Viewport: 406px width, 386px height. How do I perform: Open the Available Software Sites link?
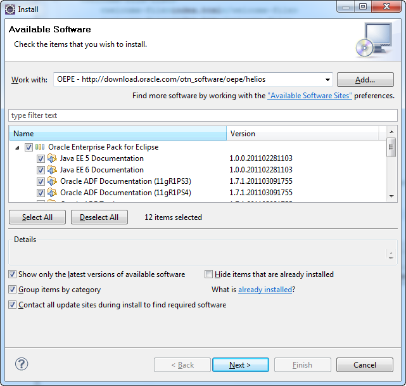[310, 96]
